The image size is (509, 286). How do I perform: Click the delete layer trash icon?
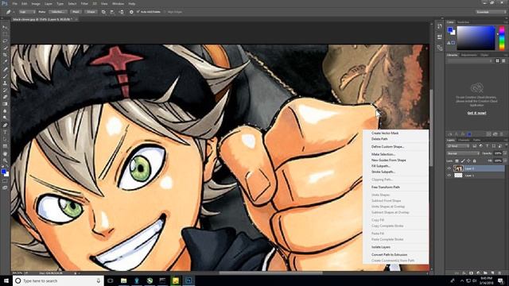(499, 273)
